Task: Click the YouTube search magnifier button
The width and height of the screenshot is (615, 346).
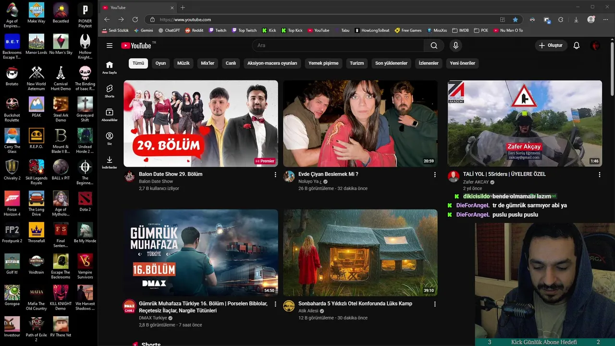Action: (434, 46)
